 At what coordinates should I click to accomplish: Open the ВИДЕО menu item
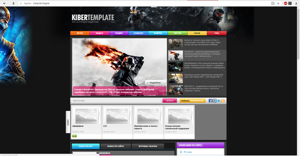click(99, 33)
